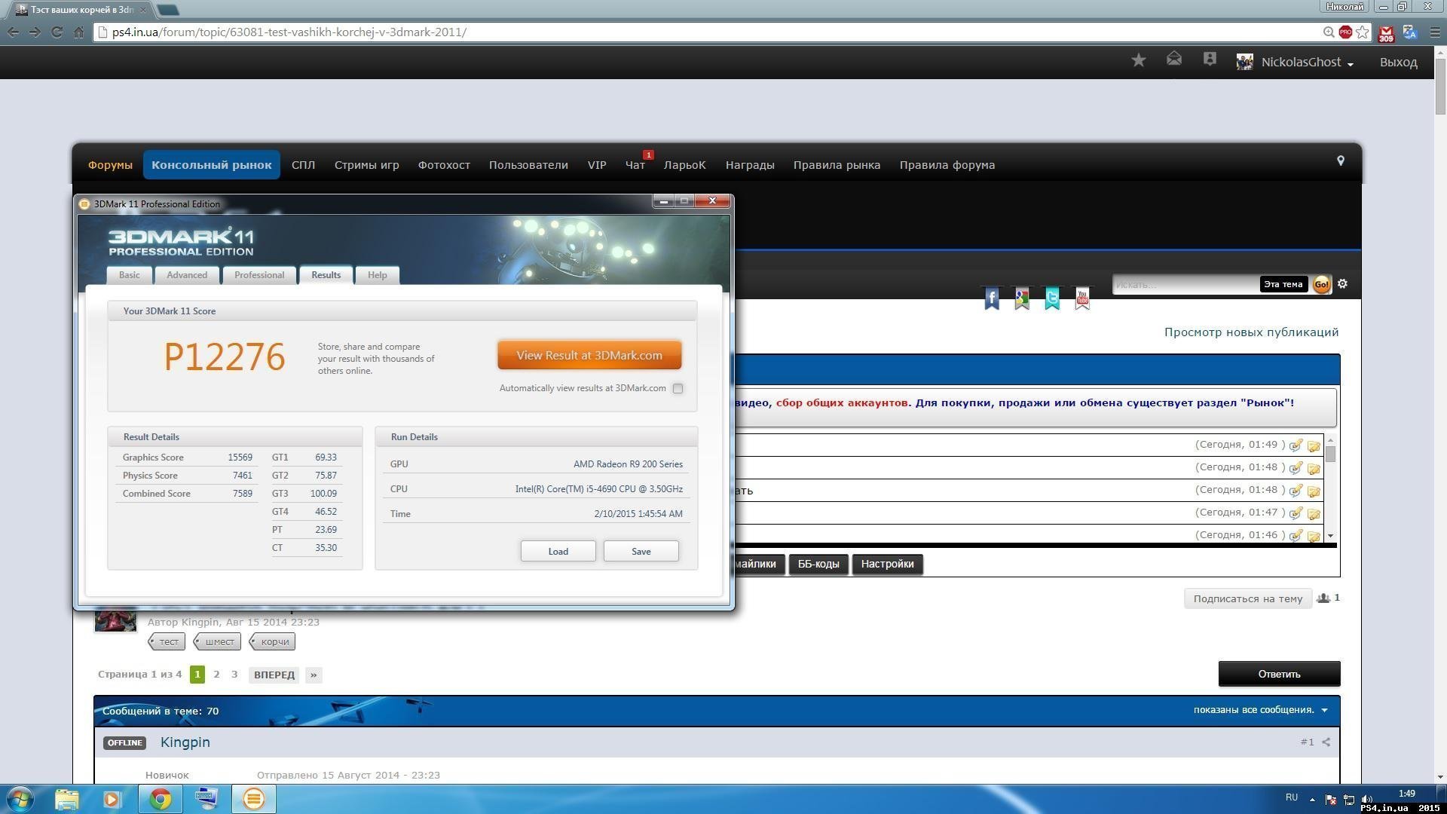Click the Save button in Run Details
The width and height of the screenshot is (1447, 814).
coord(641,552)
